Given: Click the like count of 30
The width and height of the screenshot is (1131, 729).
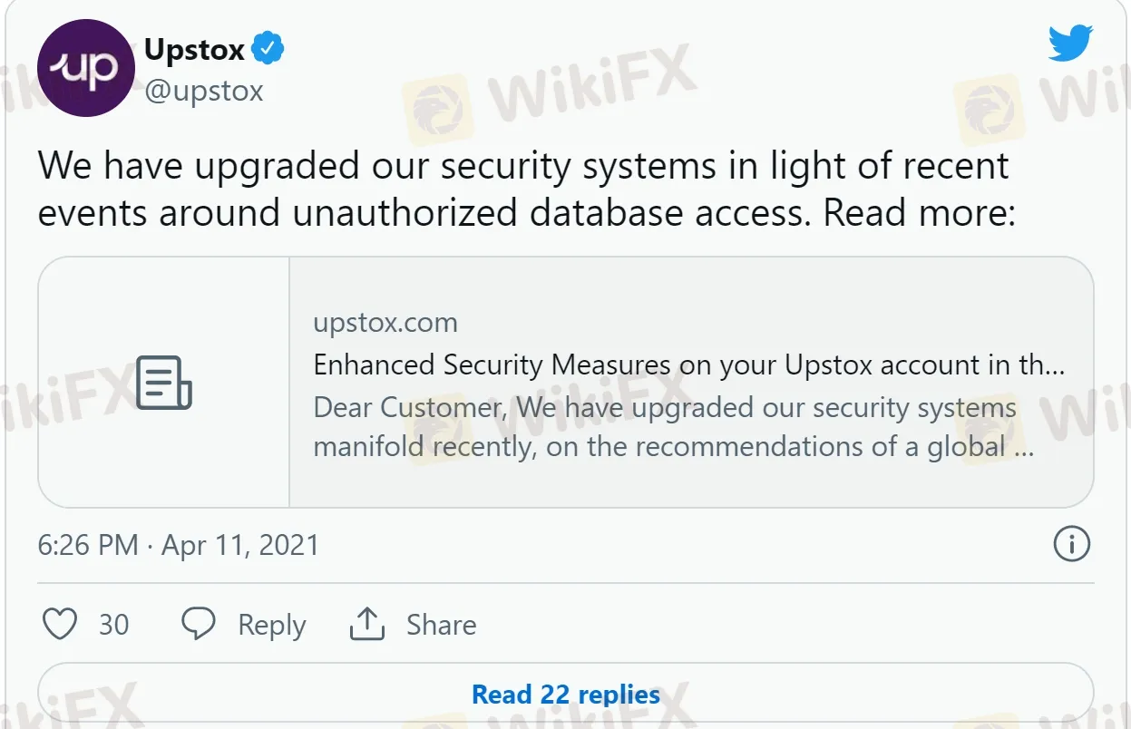Looking at the screenshot, I should (113, 625).
